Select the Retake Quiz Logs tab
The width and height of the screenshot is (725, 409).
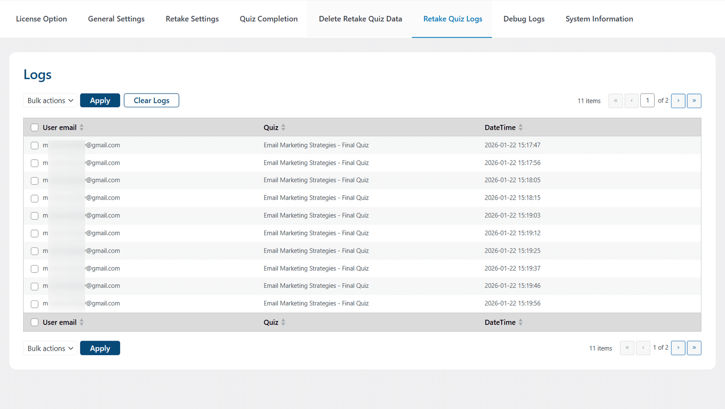click(x=453, y=19)
